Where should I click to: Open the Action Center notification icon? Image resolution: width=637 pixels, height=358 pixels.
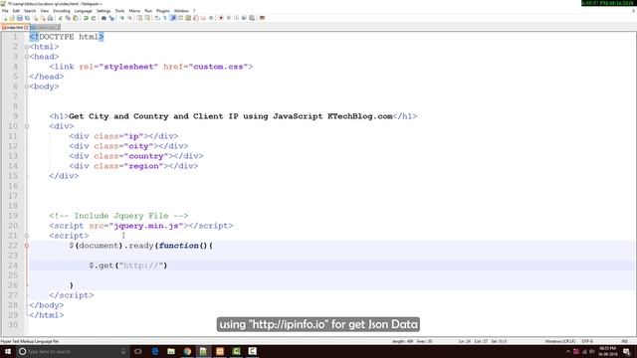pyautogui.click(x=626, y=351)
